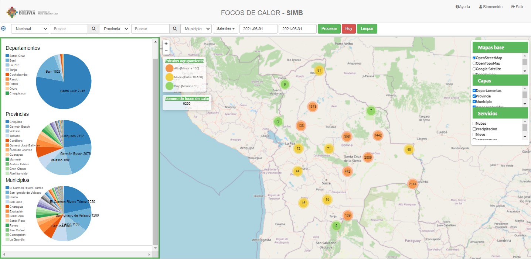Expand the Municipio dropdown
531x259 pixels.
tap(196, 29)
